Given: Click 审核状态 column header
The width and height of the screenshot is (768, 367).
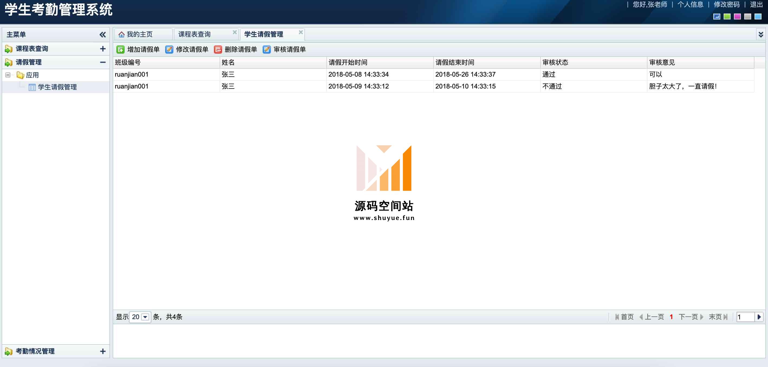Looking at the screenshot, I should 594,63.
